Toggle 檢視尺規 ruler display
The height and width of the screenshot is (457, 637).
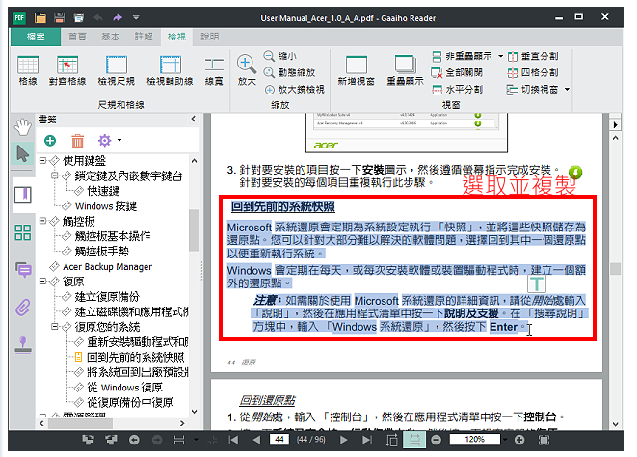(117, 70)
